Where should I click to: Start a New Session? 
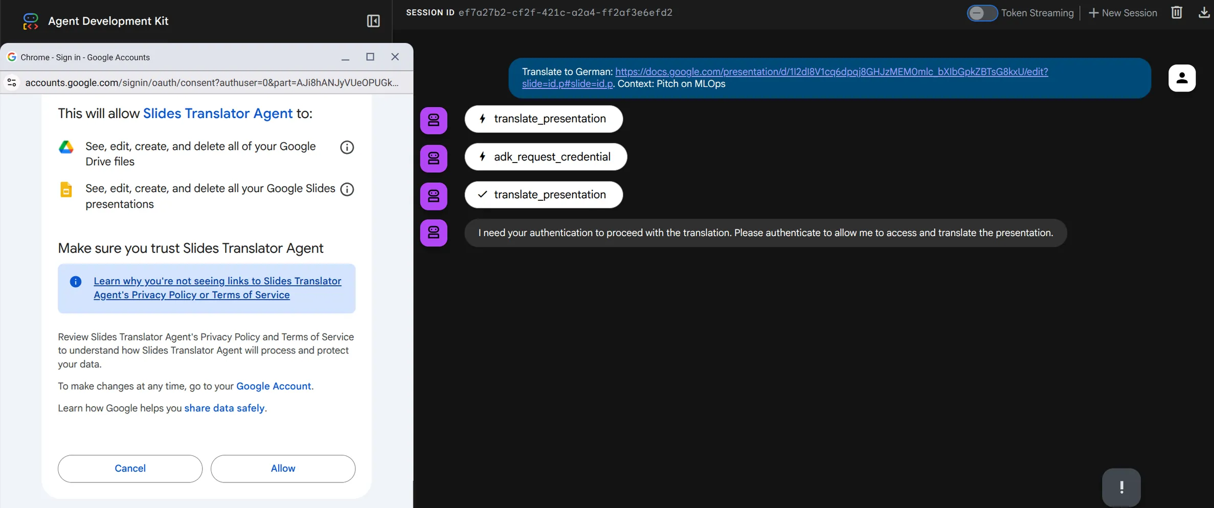click(x=1123, y=13)
